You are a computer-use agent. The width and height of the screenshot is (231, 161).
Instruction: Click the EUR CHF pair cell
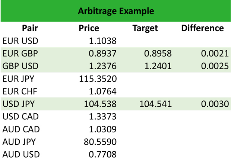pos(20,91)
